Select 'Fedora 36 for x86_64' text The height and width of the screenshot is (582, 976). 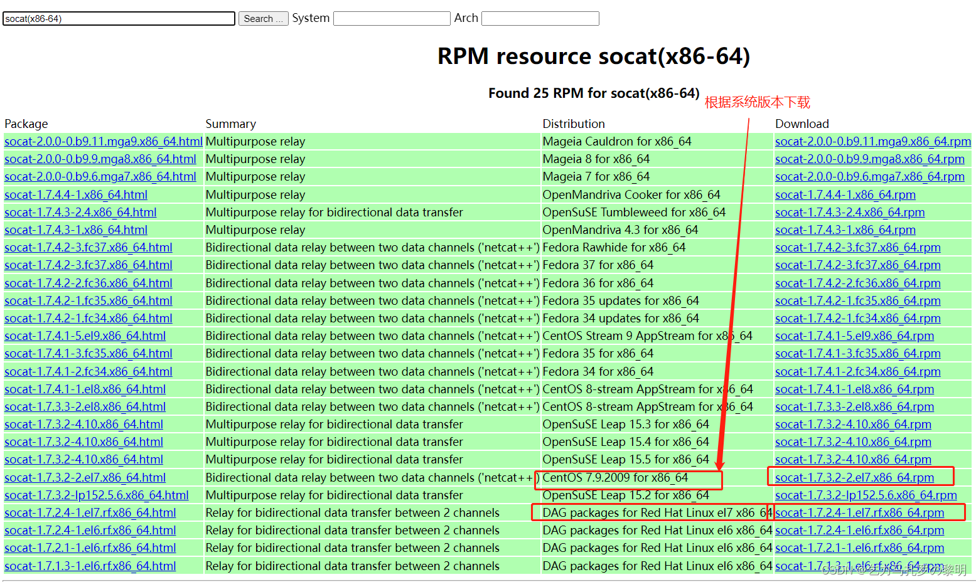tap(598, 283)
